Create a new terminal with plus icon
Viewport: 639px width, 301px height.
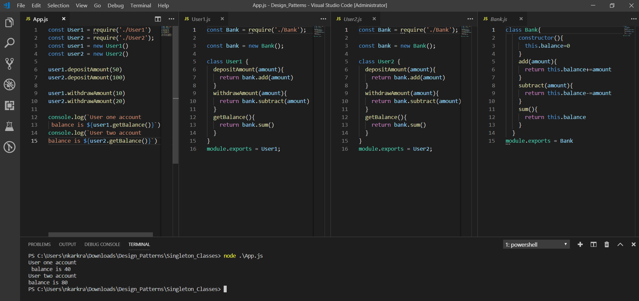click(x=580, y=244)
